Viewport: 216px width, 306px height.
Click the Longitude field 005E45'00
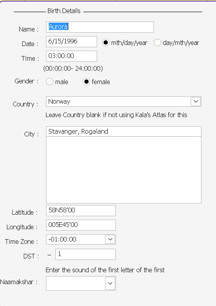point(81,225)
